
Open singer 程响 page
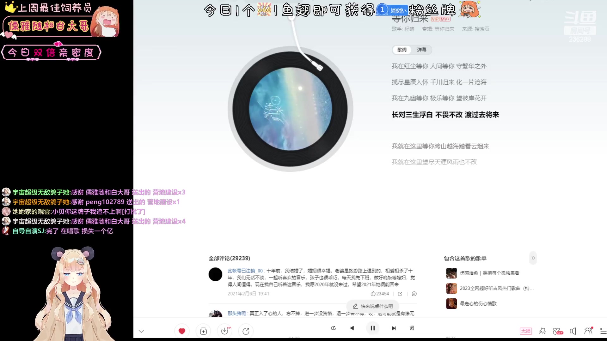pos(409,29)
